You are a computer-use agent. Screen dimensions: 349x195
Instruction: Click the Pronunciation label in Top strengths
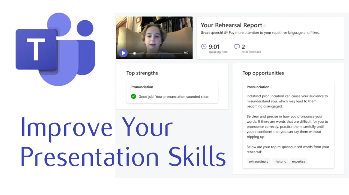(142, 87)
